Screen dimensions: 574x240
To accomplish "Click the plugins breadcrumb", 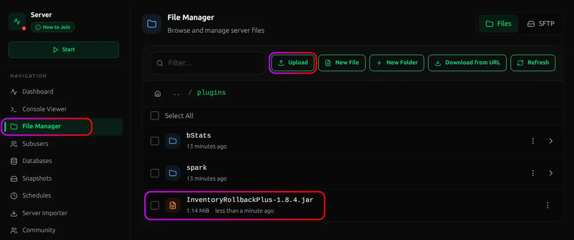I will [212, 93].
